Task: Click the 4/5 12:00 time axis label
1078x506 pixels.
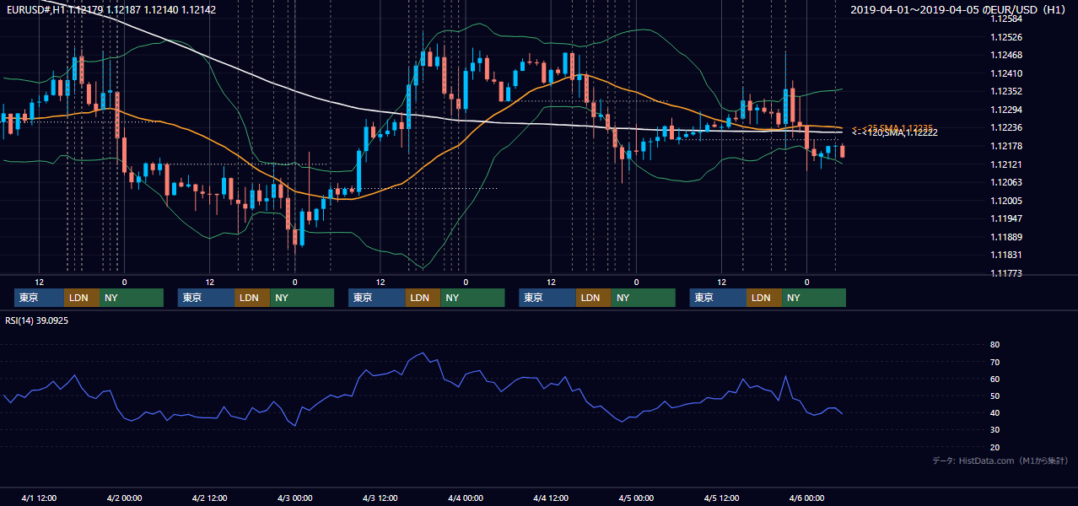Action: click(721, 498)
